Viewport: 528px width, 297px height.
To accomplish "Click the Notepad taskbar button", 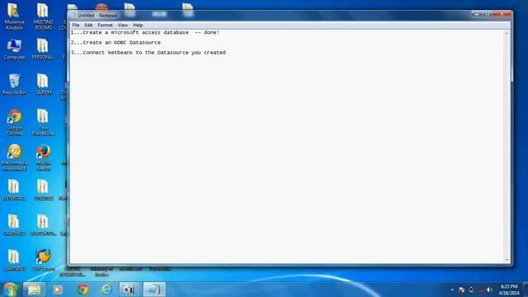I will point(154,290).
